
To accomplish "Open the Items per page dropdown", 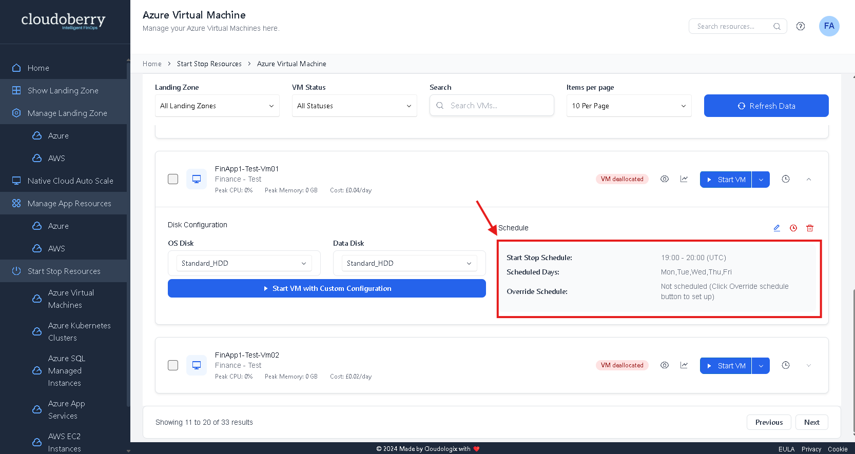I will tap(629, 106).
